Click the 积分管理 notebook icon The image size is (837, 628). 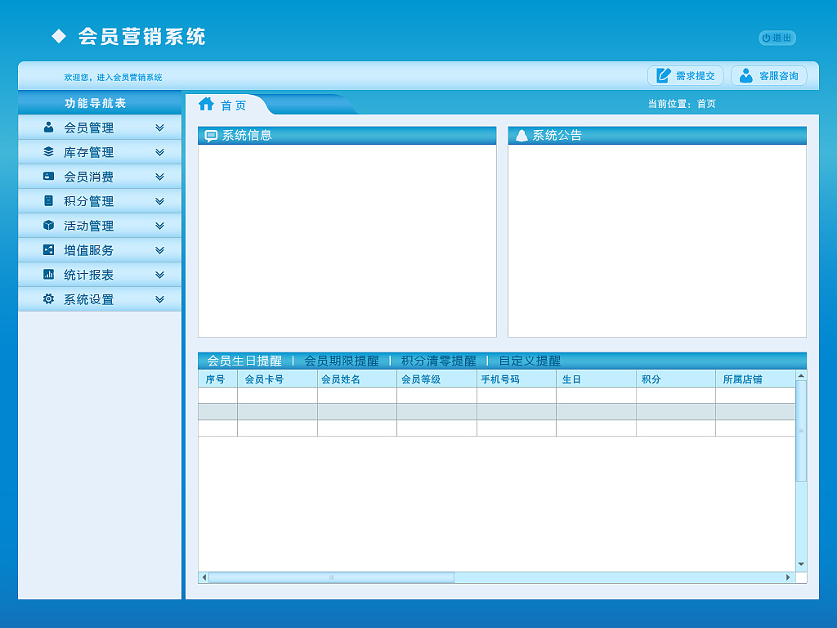coord(48,201)
